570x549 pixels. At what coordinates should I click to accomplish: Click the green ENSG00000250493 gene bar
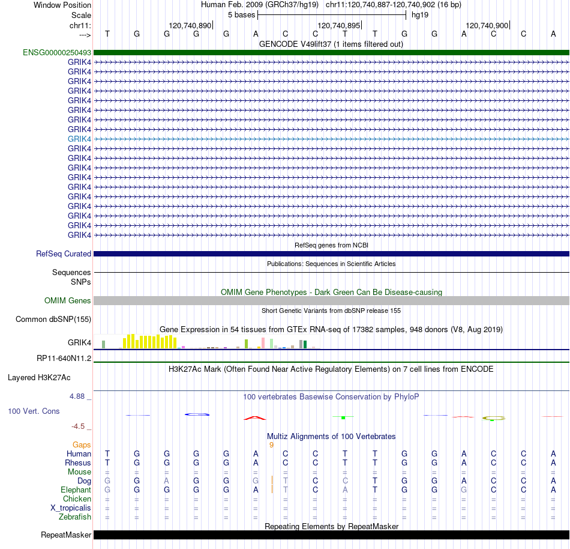[x=331, y=53]
